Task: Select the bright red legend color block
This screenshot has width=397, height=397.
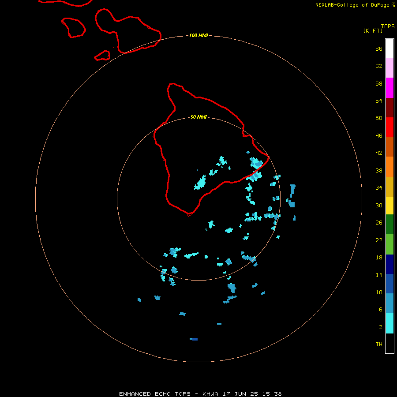Action: click(390, 127)
